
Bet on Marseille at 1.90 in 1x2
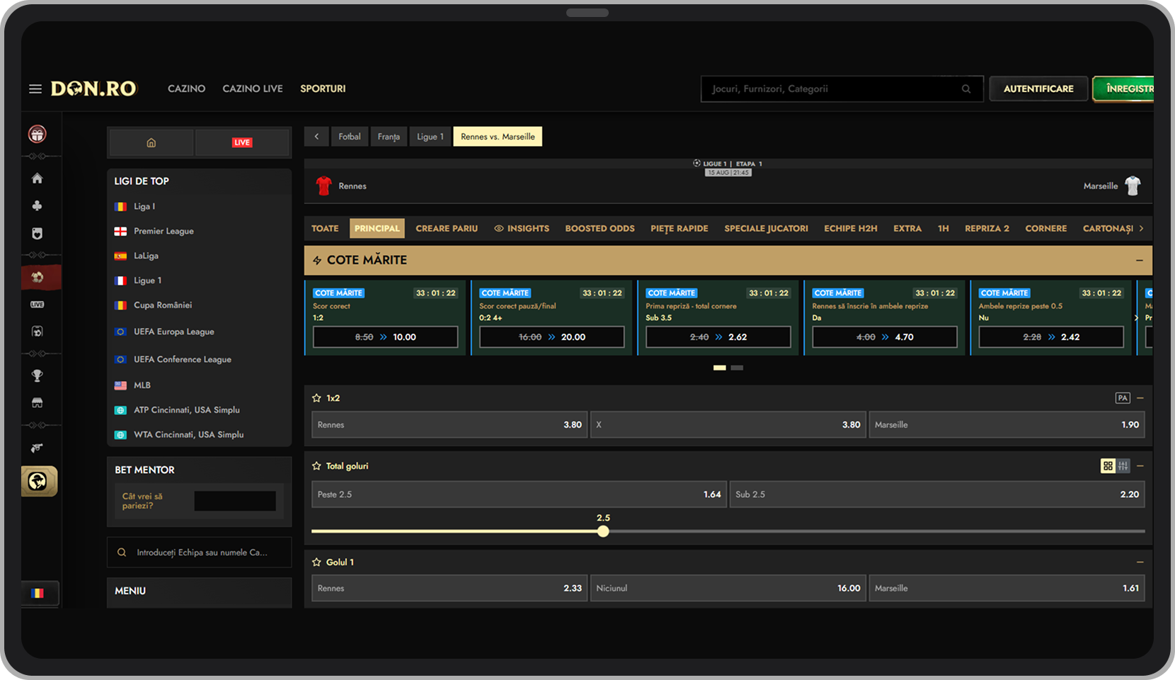pos(1007,425)
